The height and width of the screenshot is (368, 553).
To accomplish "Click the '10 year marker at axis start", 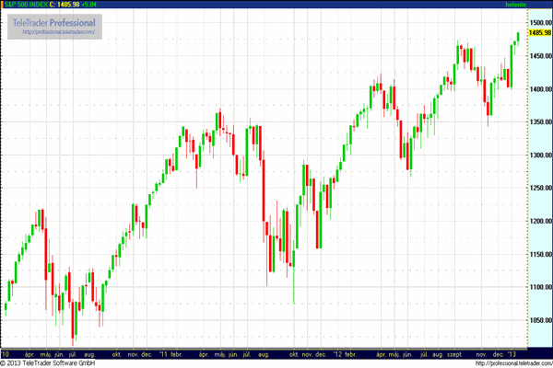I will pos(6,353).
